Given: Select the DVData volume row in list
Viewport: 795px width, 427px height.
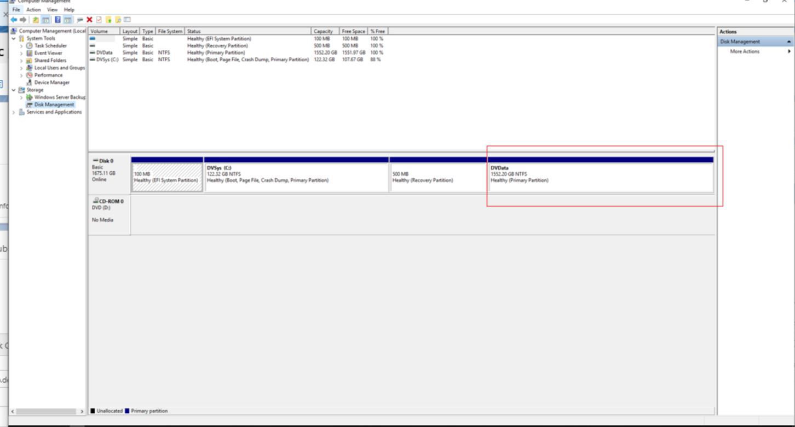Looking at the screenshot, I should click(238, 53).
